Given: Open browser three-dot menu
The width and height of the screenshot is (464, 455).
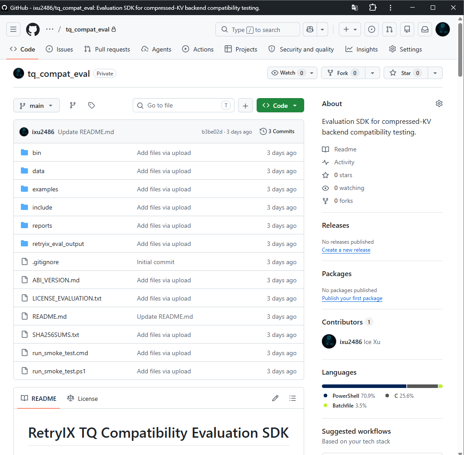Looking at the screenshot, I should pyautogui.click(x=391, y=8).
